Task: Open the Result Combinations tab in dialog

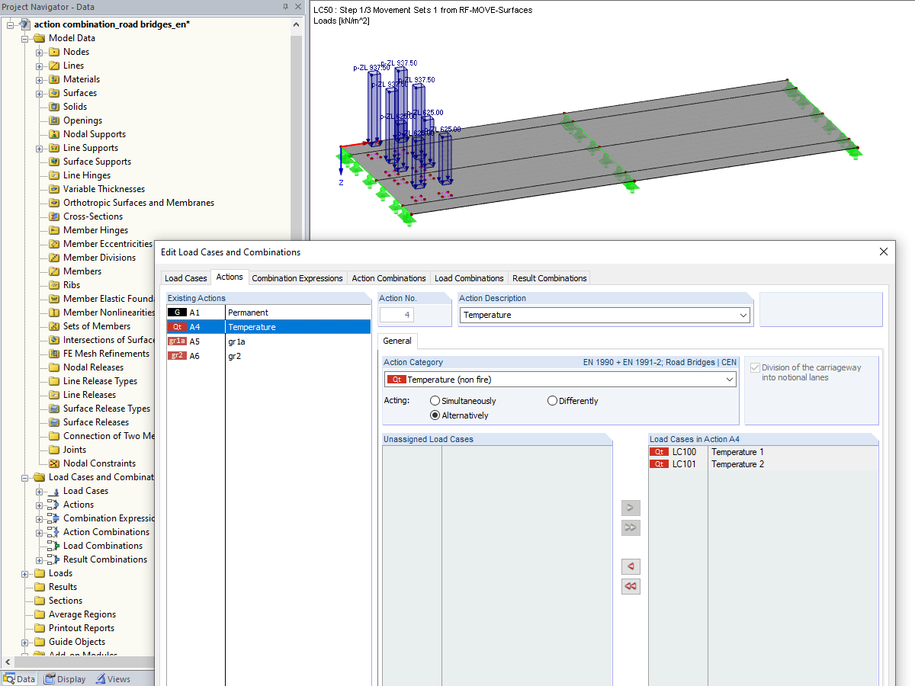Action: point(550,278)
